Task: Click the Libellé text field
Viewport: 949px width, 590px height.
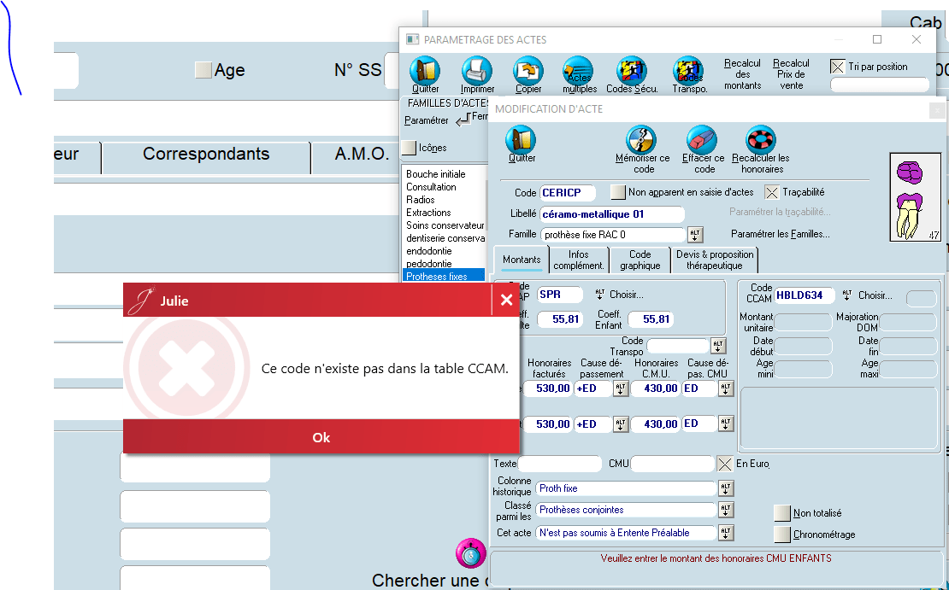Action: [611, 214]
